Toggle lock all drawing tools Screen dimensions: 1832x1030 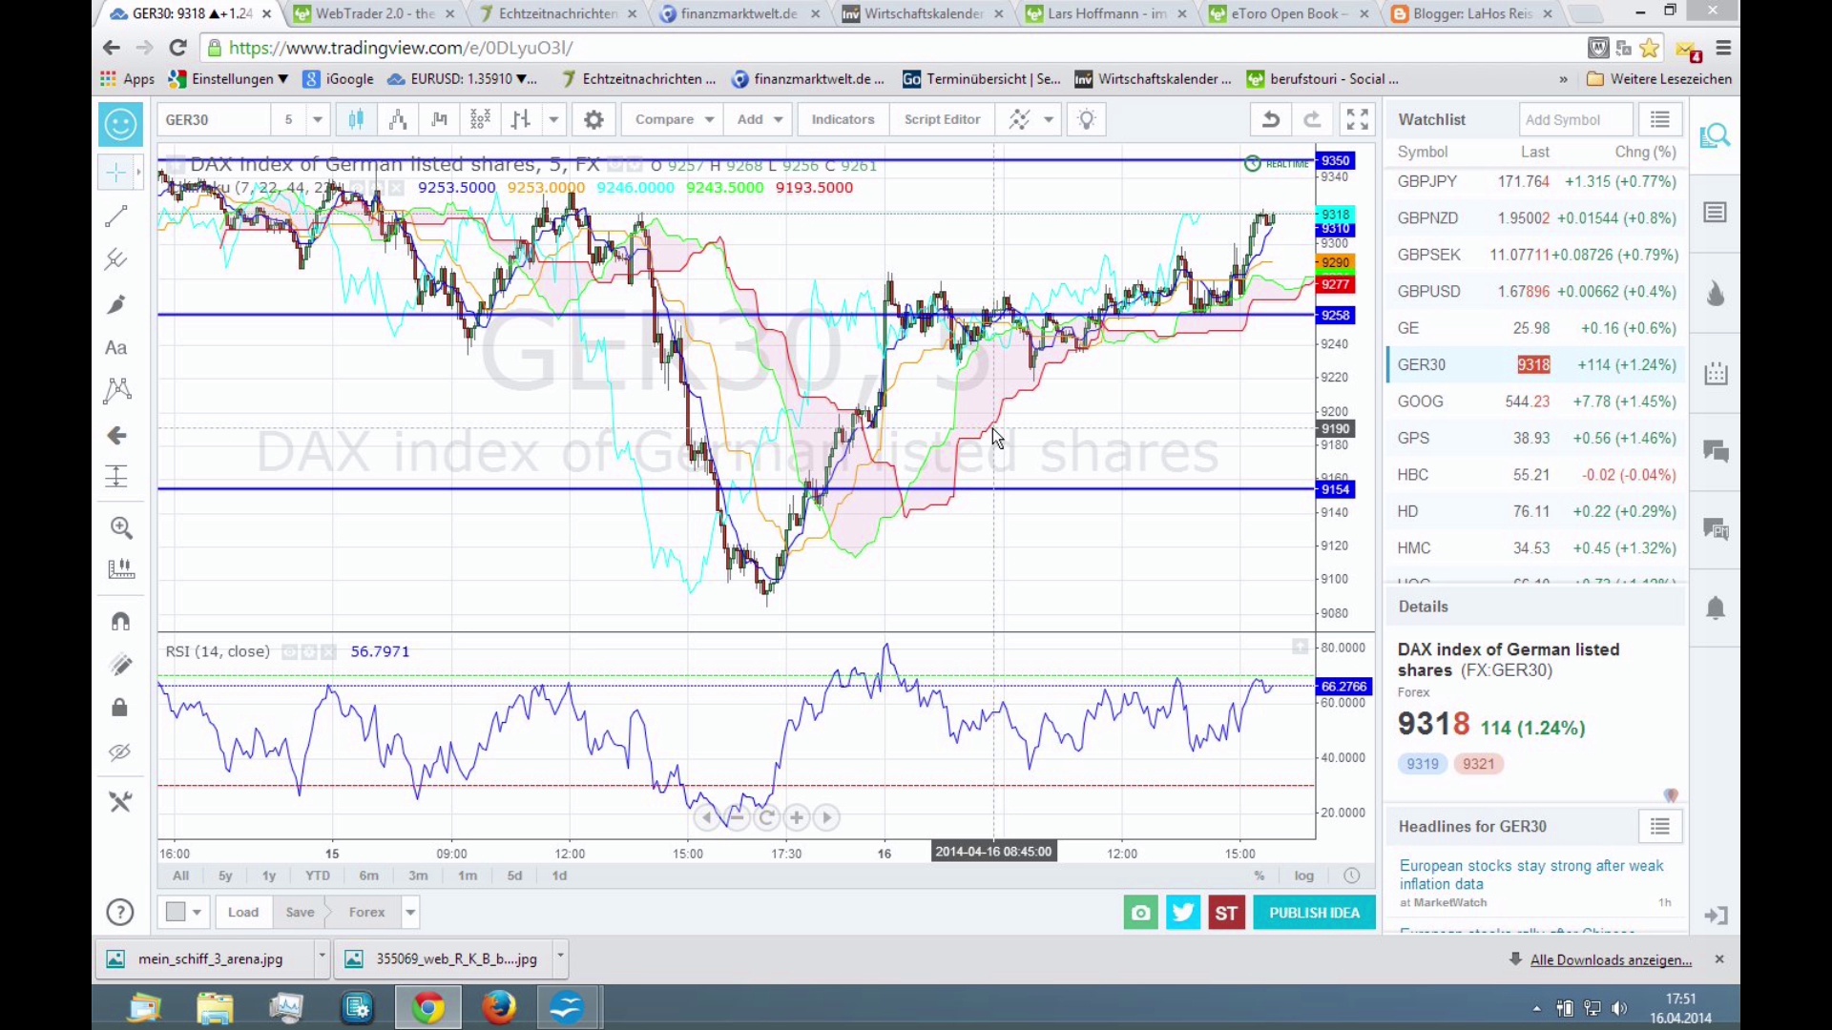[x=119, y=708]
